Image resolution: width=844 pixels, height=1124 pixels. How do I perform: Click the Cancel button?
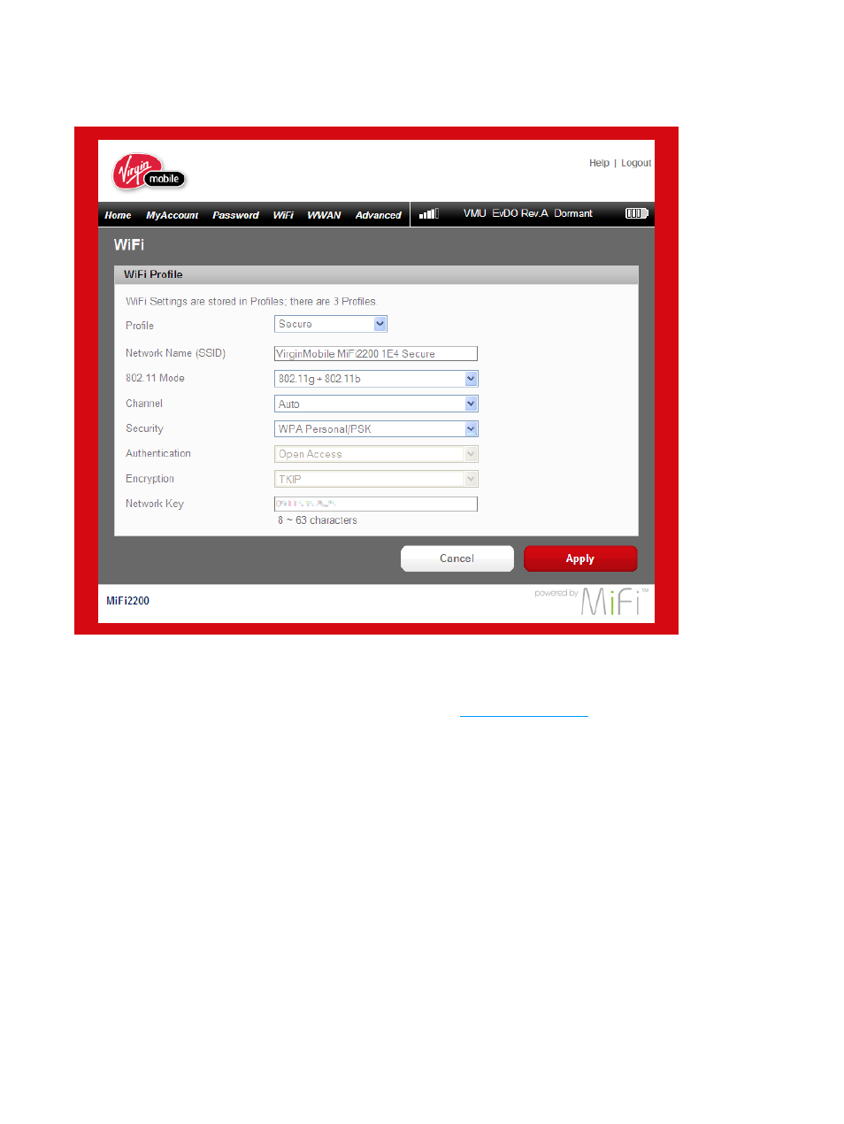(457, 558)
